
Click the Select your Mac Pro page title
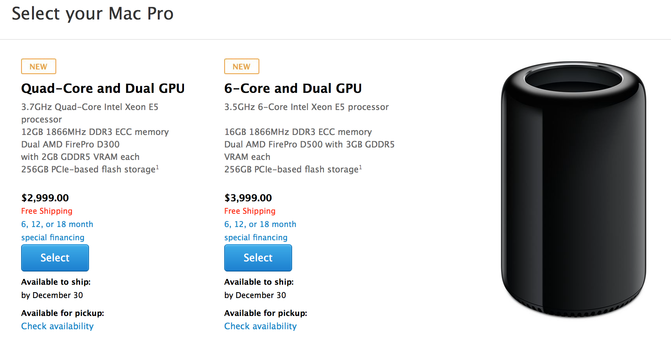[x=93, y=14]
